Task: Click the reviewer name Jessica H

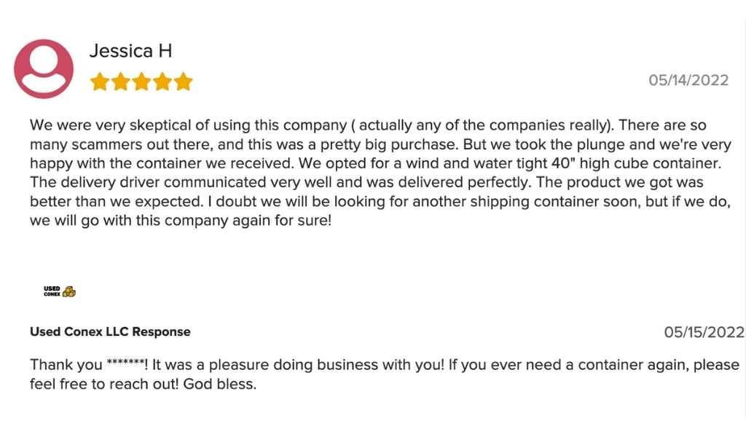Action: point(131,51)
